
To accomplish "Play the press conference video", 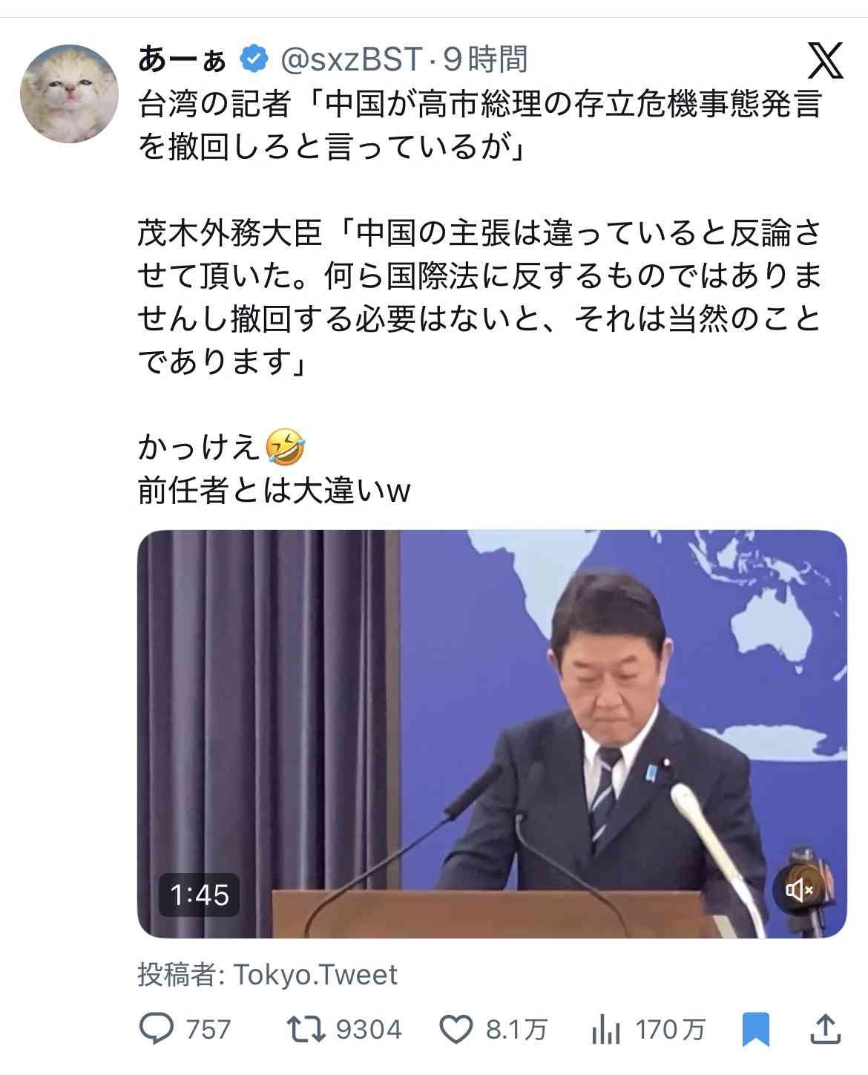I will (x=492, y=733).
